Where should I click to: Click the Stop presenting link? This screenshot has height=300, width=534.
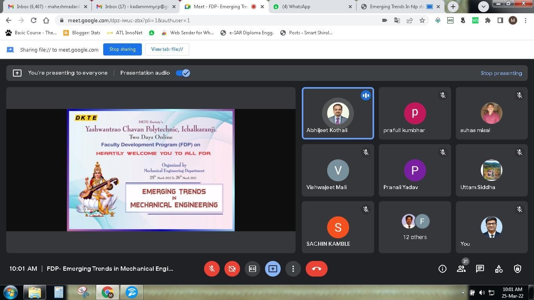(x=501, y=73)
